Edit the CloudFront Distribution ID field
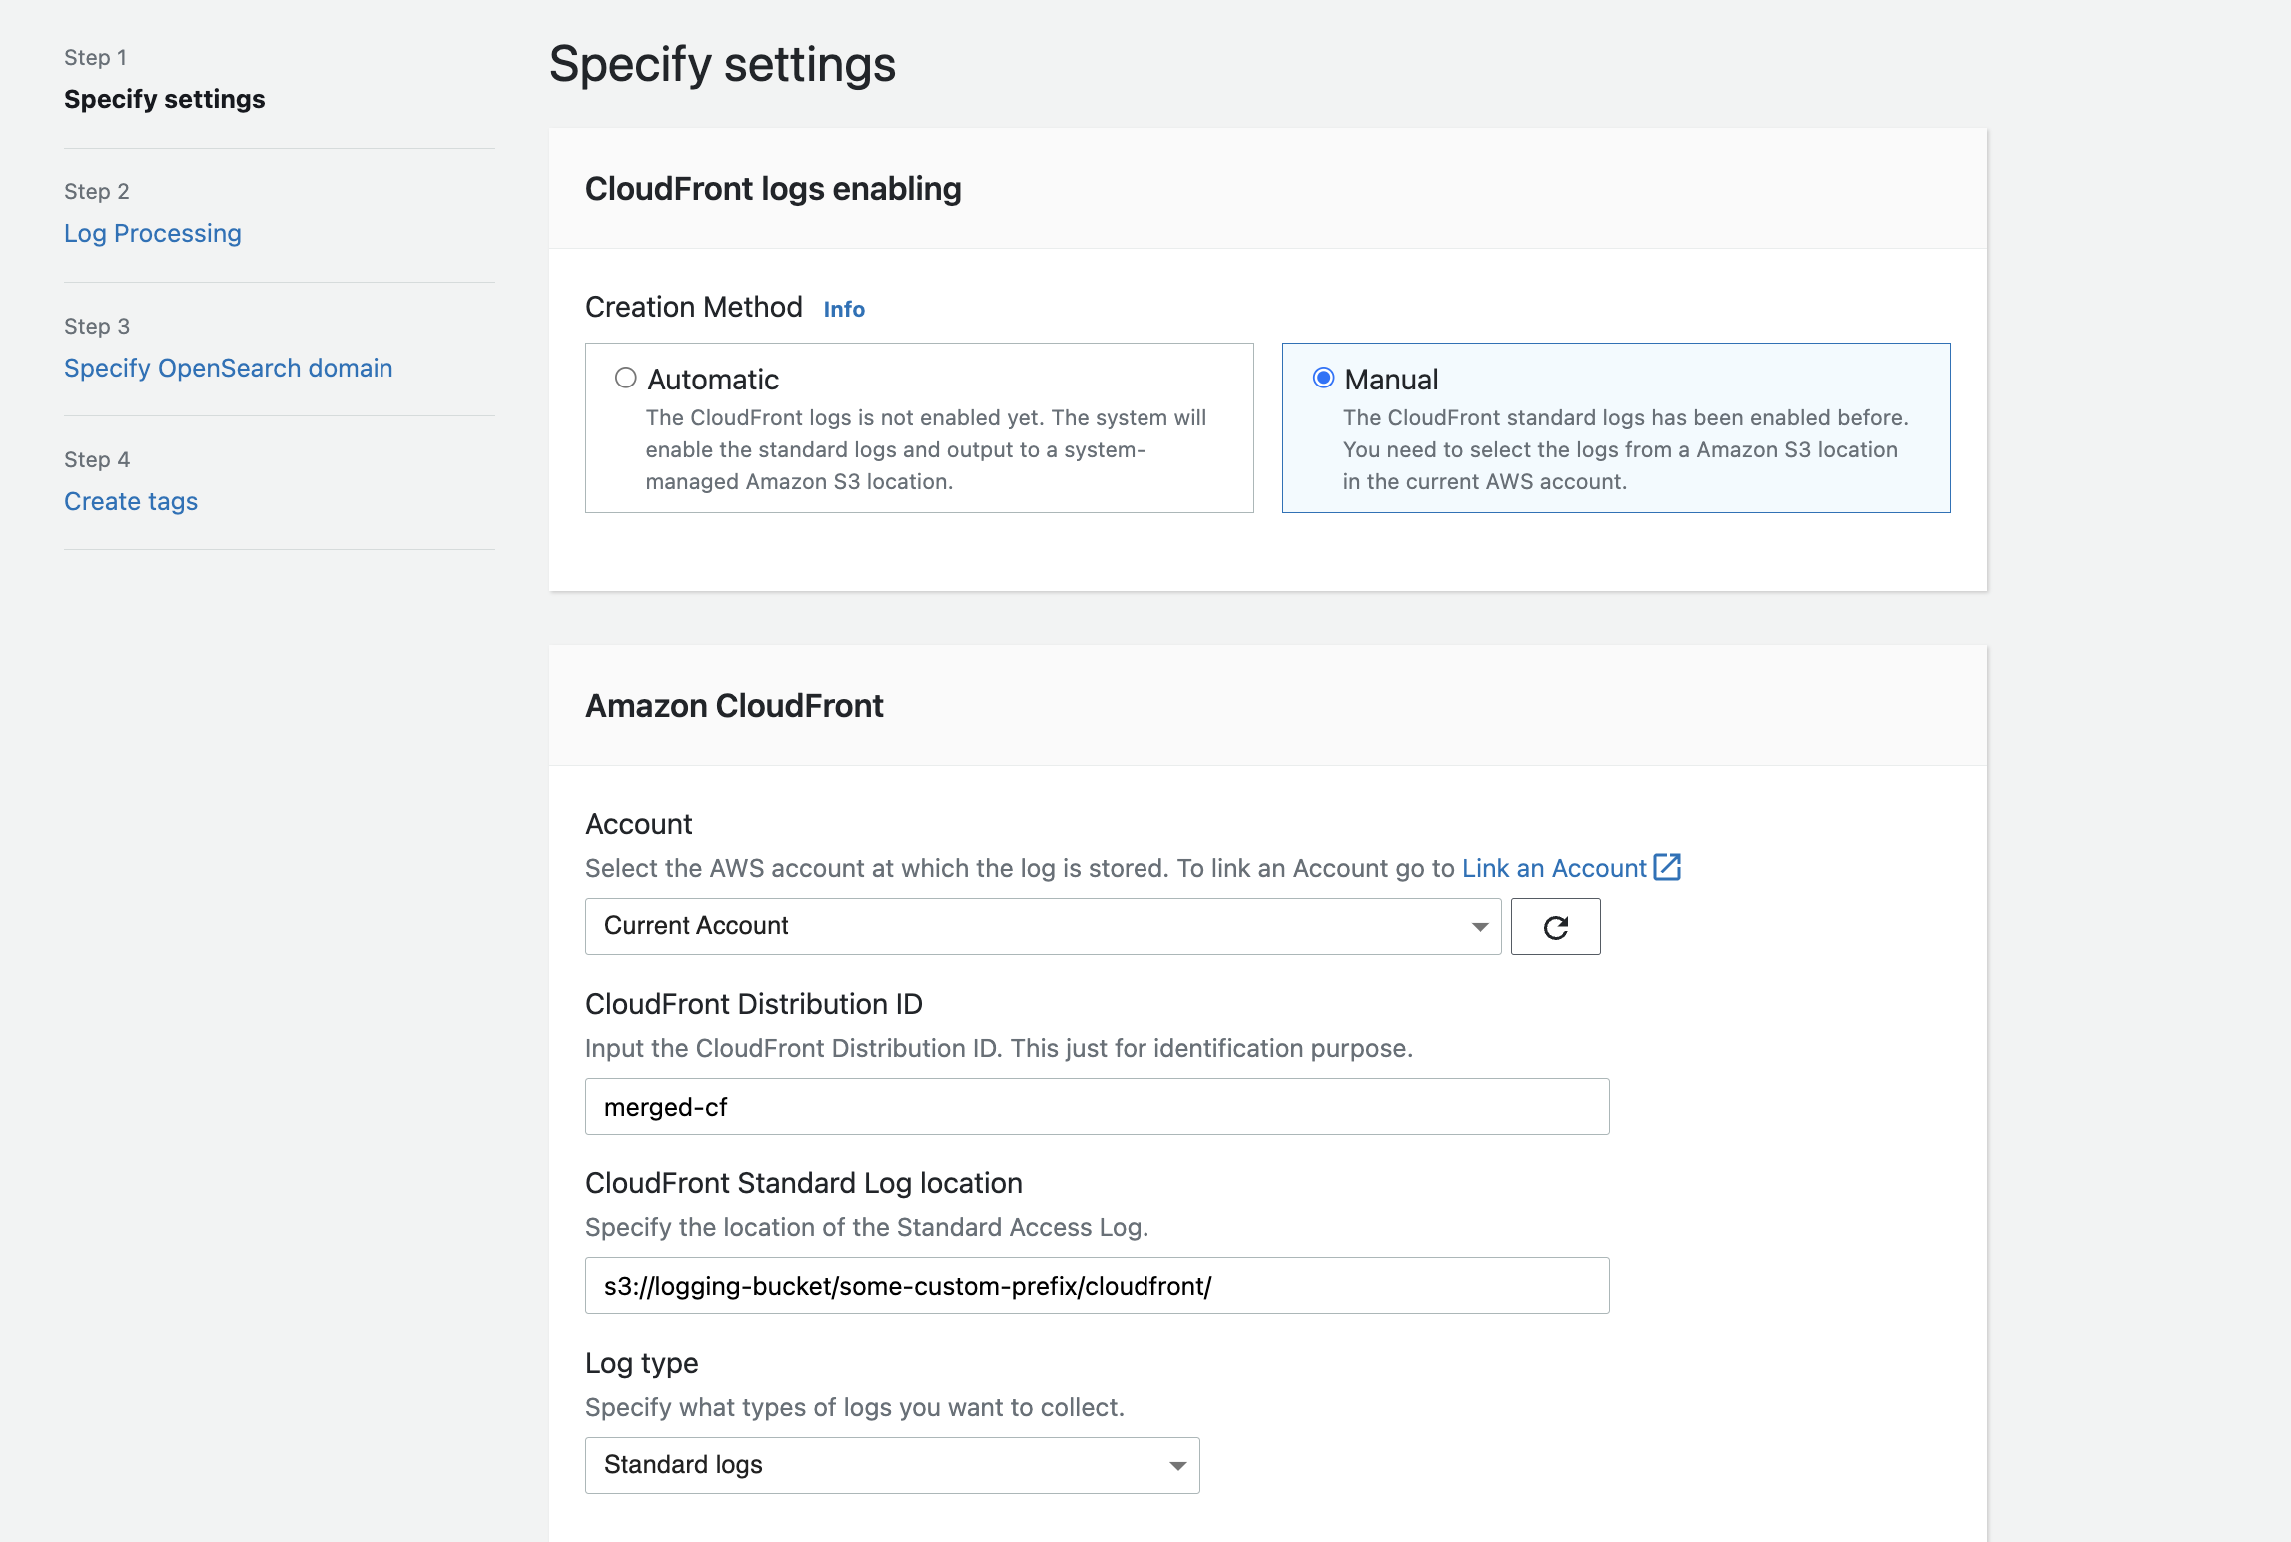Screen dimensions: 2291x1542 tap(1097, 1106)
